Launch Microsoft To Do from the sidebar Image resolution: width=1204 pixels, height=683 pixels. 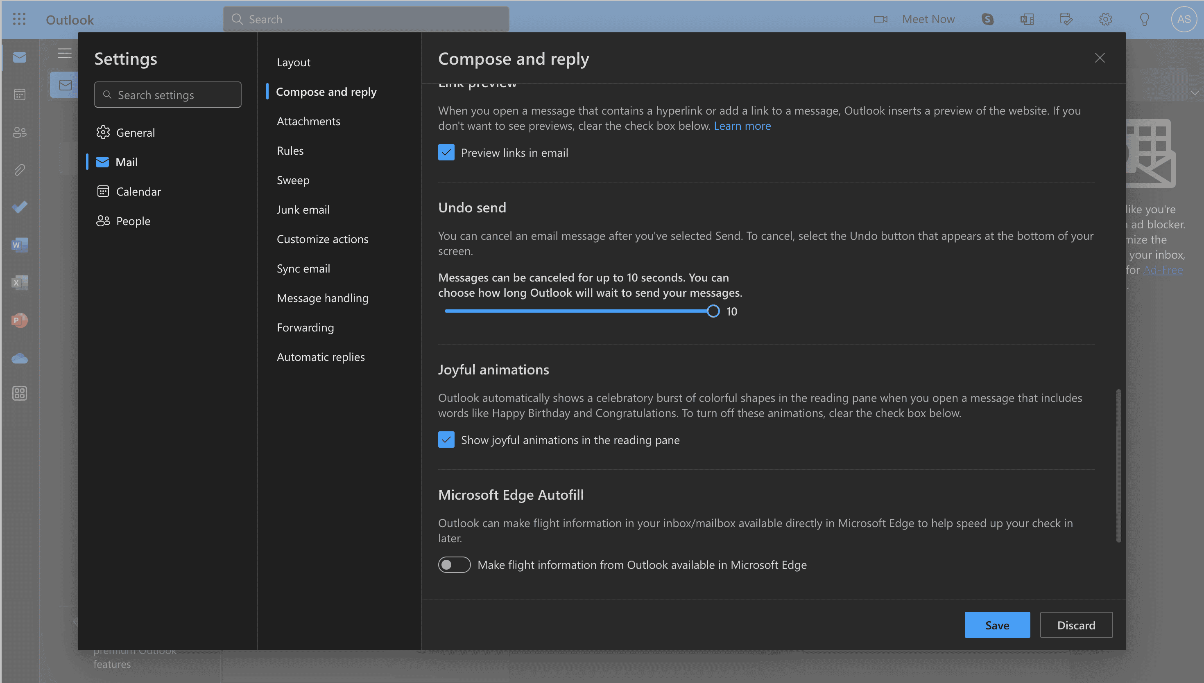[19, 207]
